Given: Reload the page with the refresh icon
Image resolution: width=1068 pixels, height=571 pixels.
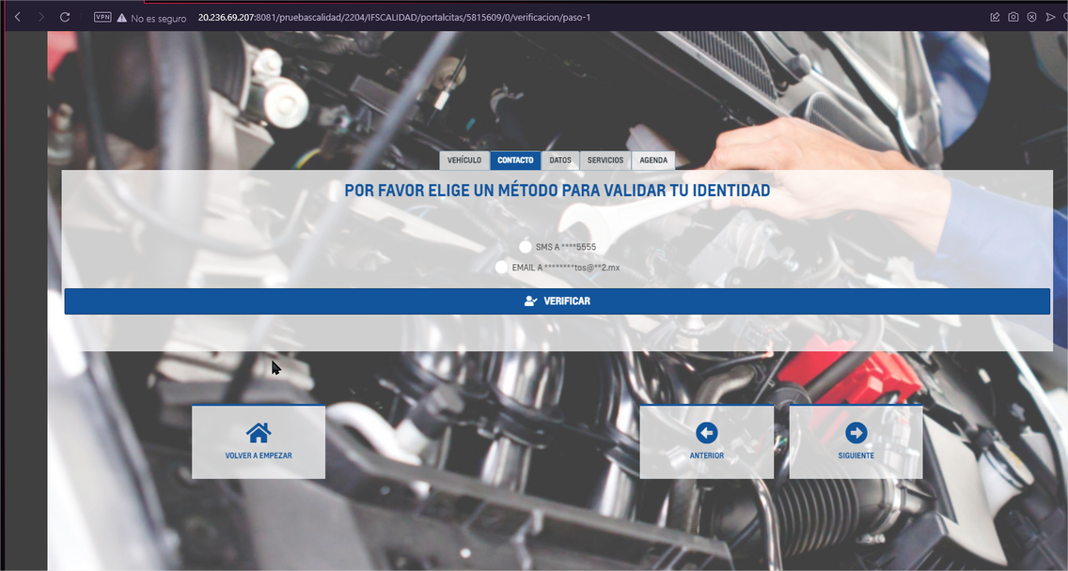Looking at the screenshot, I should (65, 17).
